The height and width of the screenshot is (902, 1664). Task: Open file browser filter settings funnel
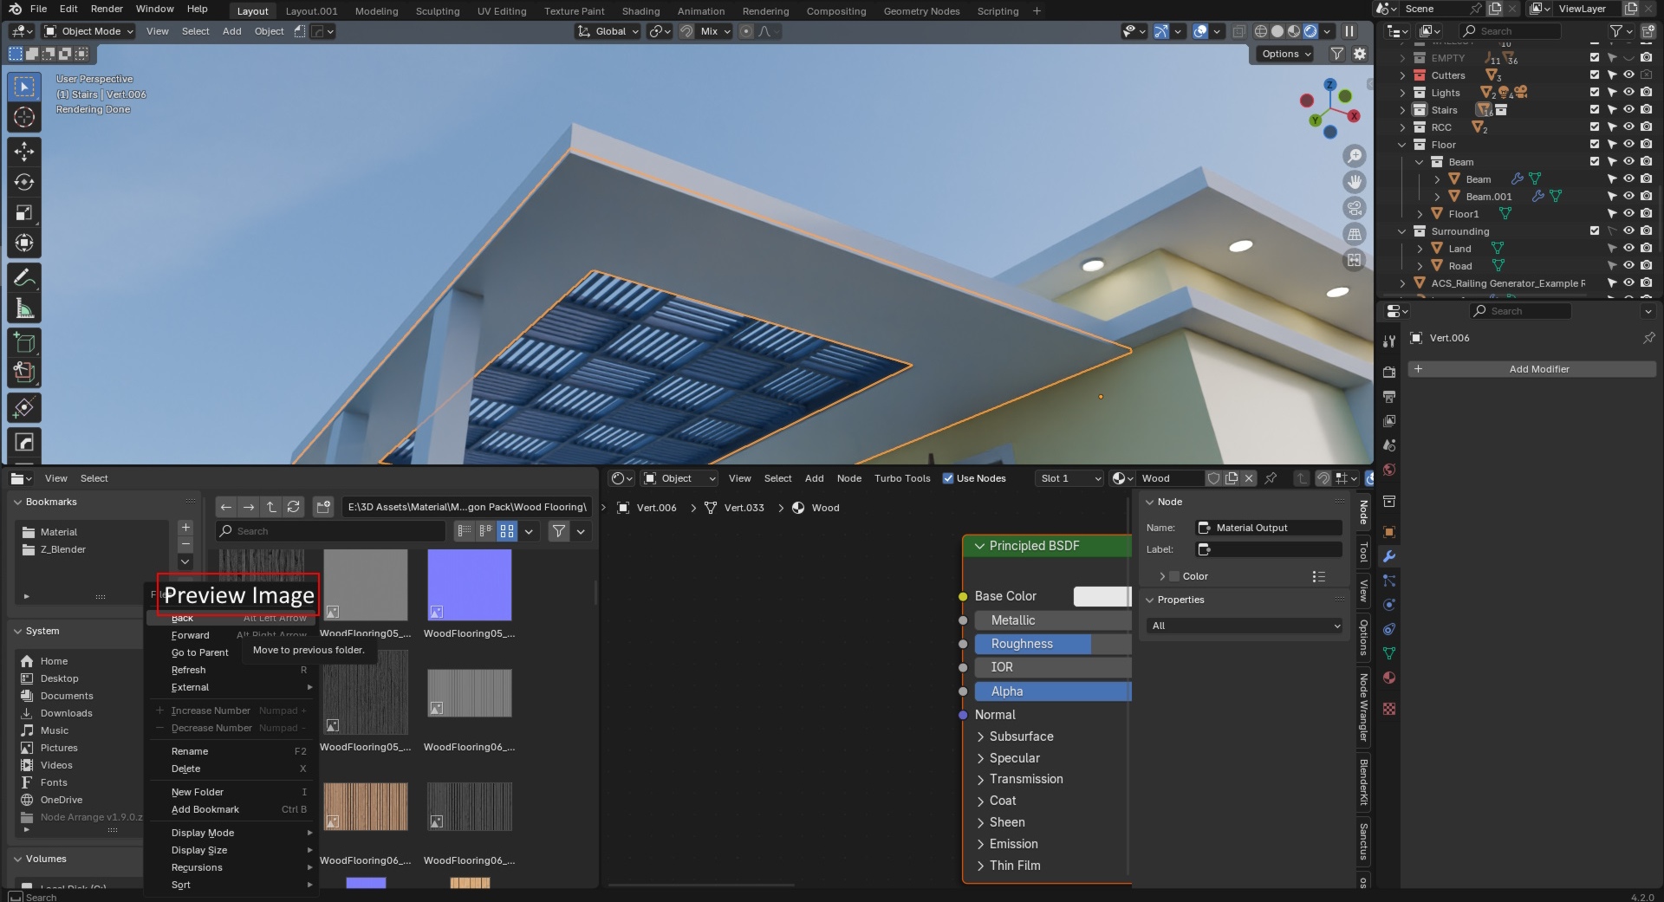tap(559, 531)
